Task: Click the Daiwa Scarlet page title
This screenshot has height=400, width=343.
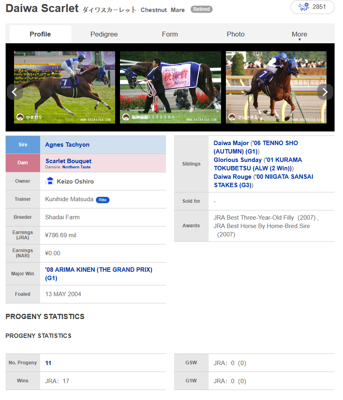Action: click(x=42, y=8)
